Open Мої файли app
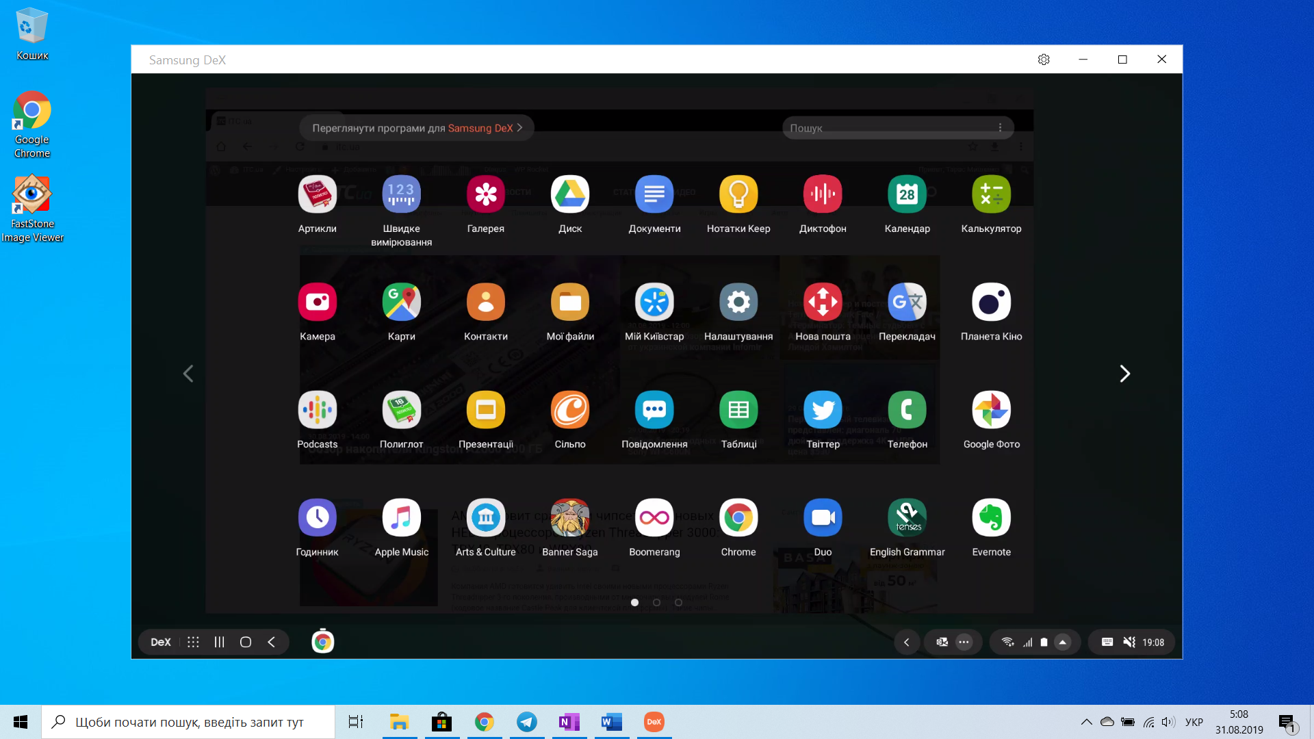This screenshot has width=1314, height=739. (570, 302)
